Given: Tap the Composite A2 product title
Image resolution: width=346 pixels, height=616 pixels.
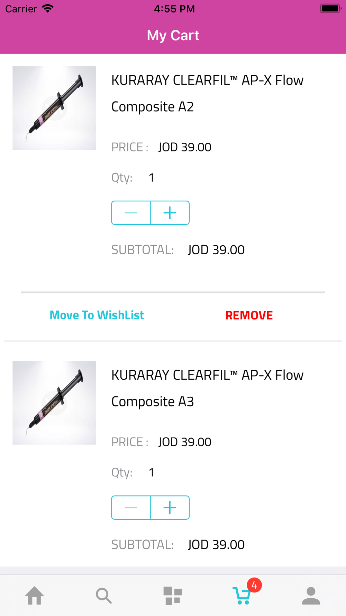Looking at the screenshot, I should 207,93.
